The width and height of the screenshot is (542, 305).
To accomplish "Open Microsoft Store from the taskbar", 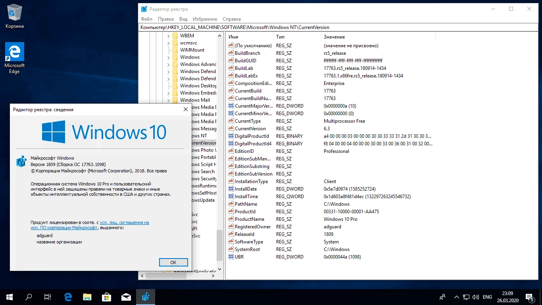I will [x=106, y=297].
